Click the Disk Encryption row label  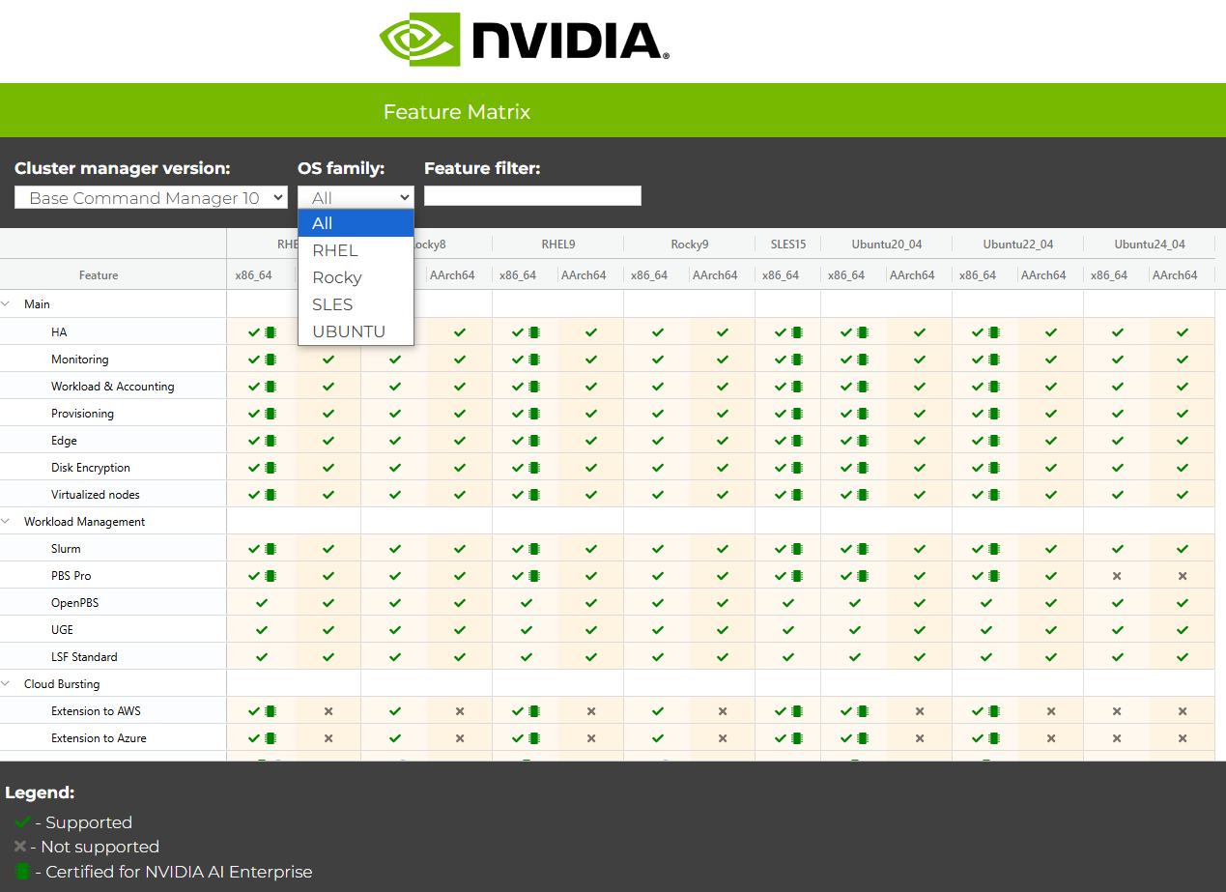click(x=91, y=467)
